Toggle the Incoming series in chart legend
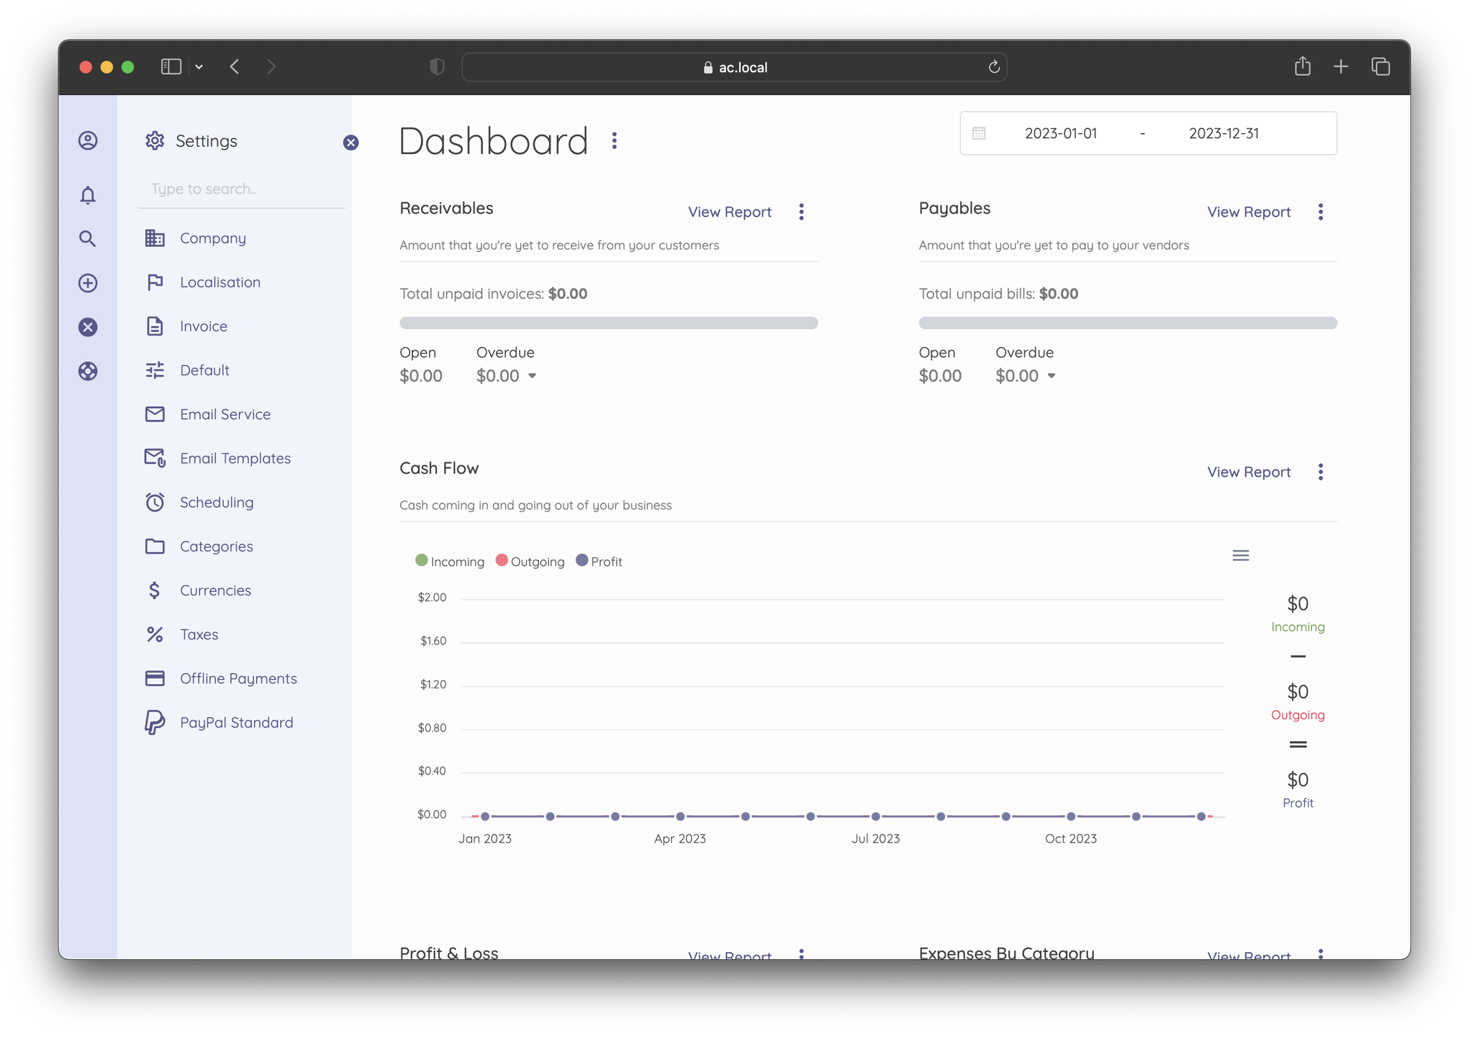The height and width of the screenshot is (1037, 1469). (x=450, y=562)
